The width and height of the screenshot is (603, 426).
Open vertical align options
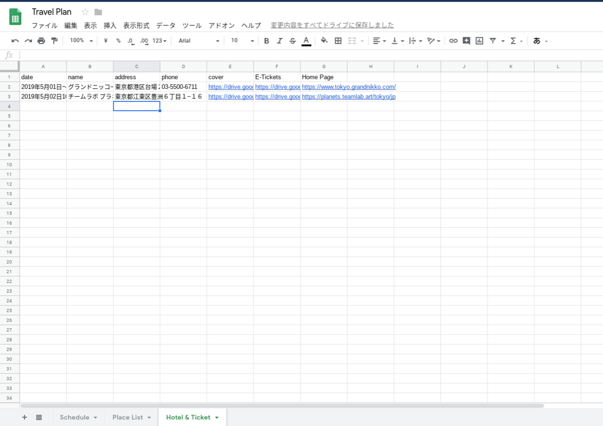pos(397,41)
